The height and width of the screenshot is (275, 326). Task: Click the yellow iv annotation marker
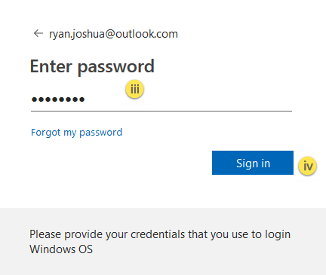(x=307, y=166)
